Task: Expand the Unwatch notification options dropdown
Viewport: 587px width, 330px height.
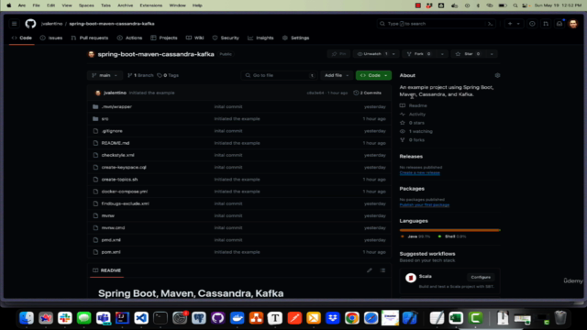Action: 393,54
